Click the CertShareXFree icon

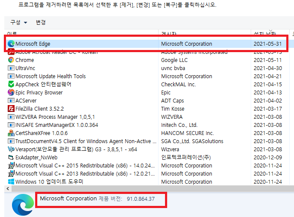tap(11, 133)
